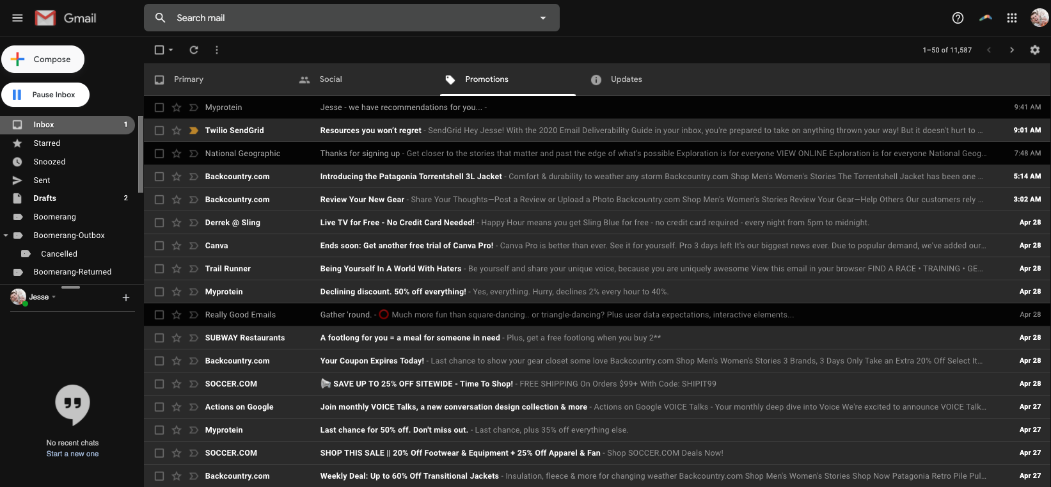Image resolution: width=1051 pixels, height=487 pixels.
Task: Collapse the Boomerang-Outbox label tree
Action: [6, 236]
